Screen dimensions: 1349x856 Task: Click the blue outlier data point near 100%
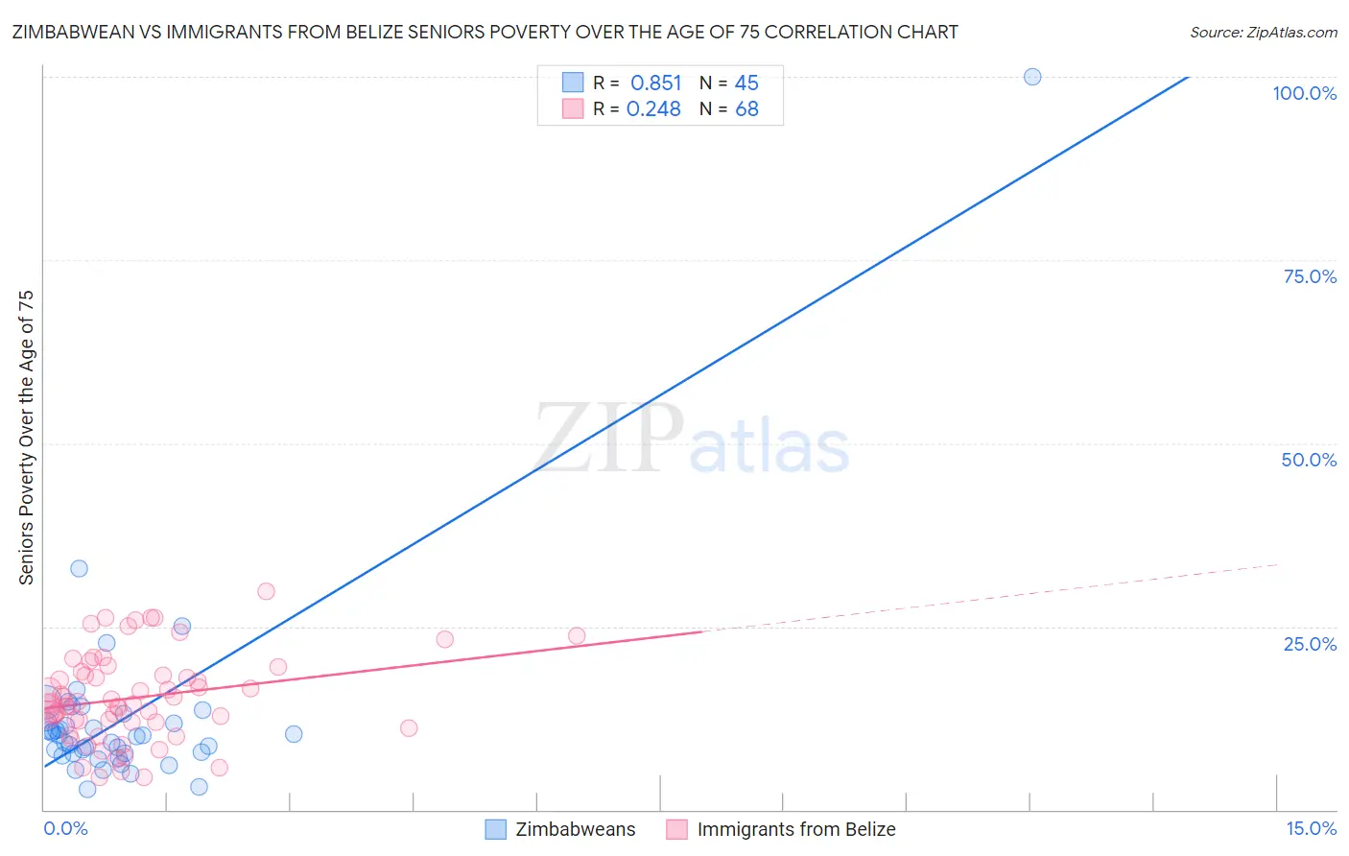[x=1032, y=77]
